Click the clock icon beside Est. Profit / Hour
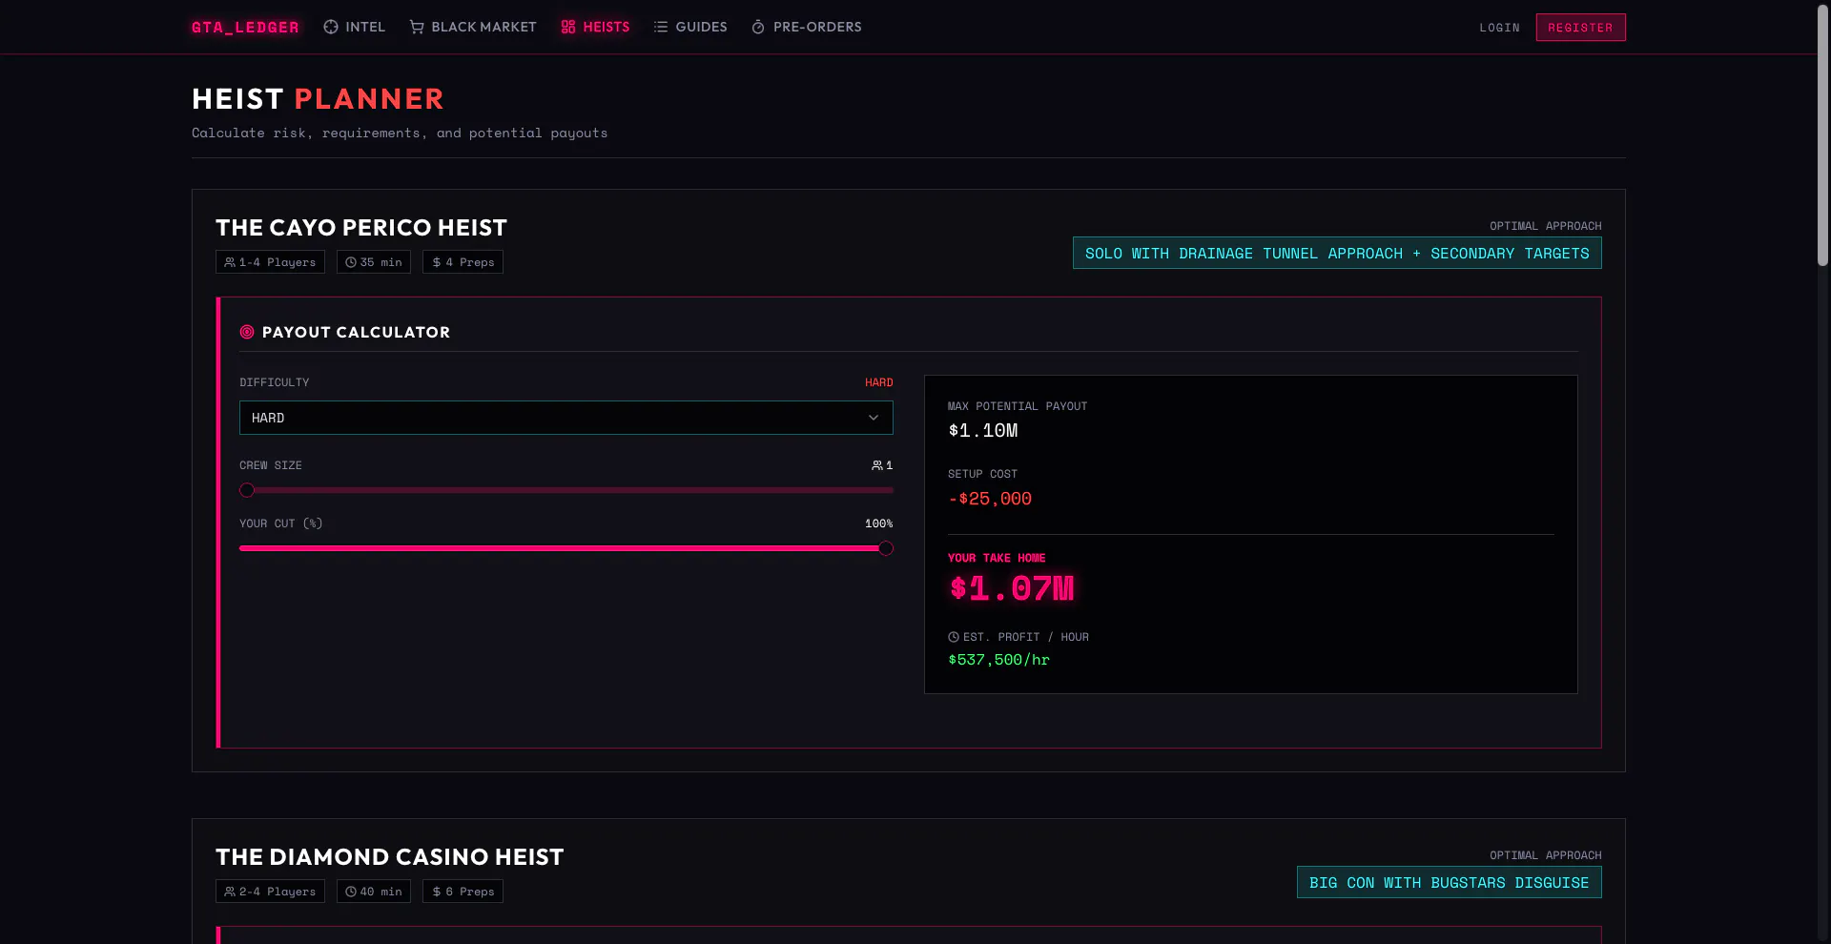Screen dimensions: 1831x944 click(954, 637)
